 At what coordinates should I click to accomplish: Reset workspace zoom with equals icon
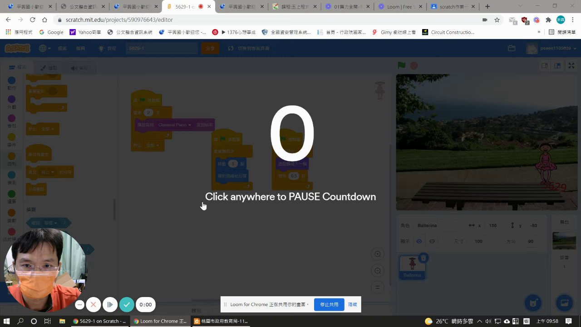point(378,287)
